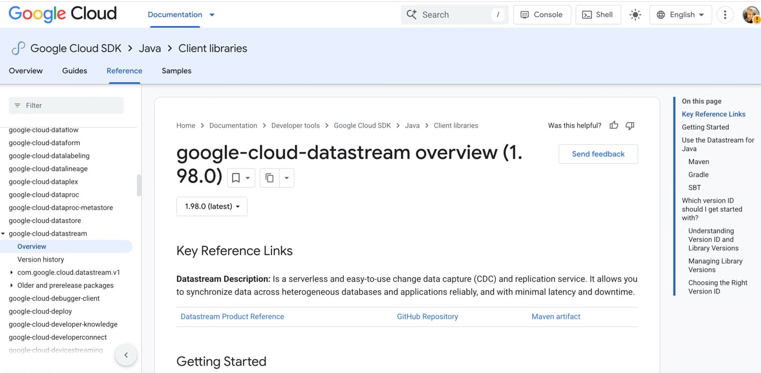
Task: Switch to the Samples tab
Action: (x=176, y=71)
